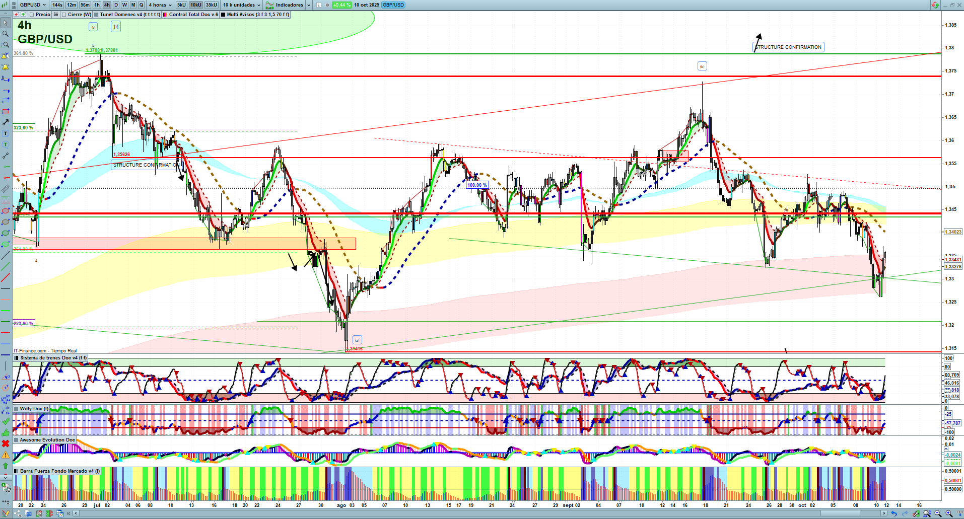Click the share icon in bottom bar
964x519 pixels.
pyautogui.click(x=18, y=513)
